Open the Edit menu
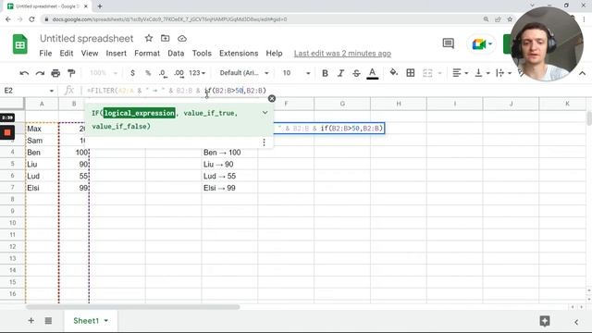Screen dimensions: 592x333 pyautogui.click(x=67, y=54)
